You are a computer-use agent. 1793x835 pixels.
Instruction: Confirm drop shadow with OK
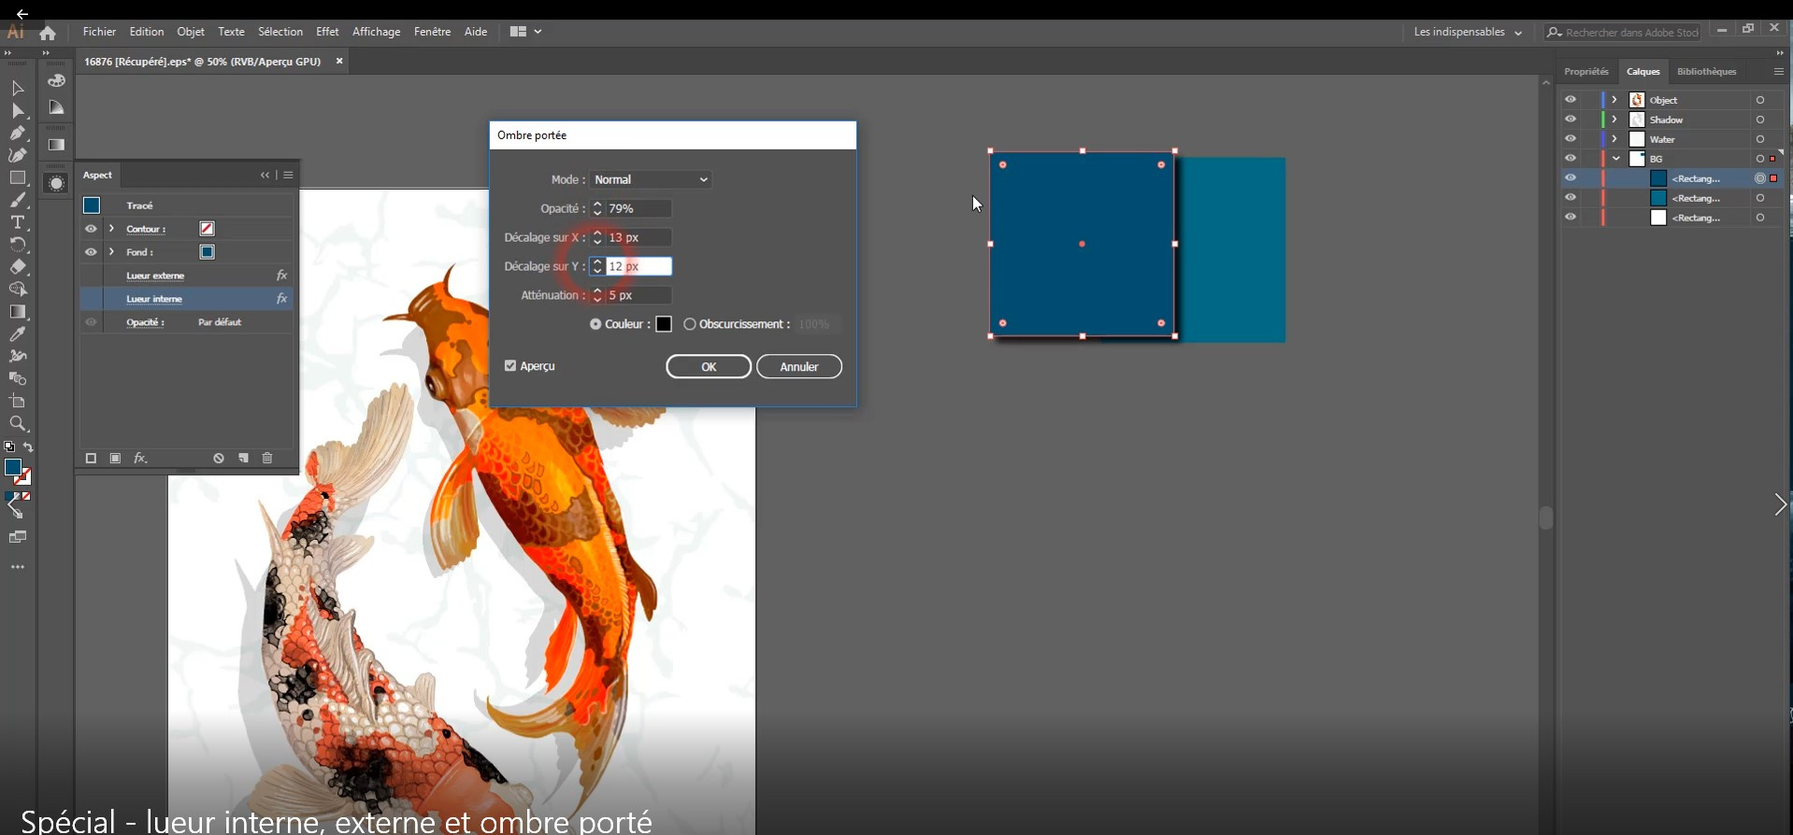tap(709, 367)
